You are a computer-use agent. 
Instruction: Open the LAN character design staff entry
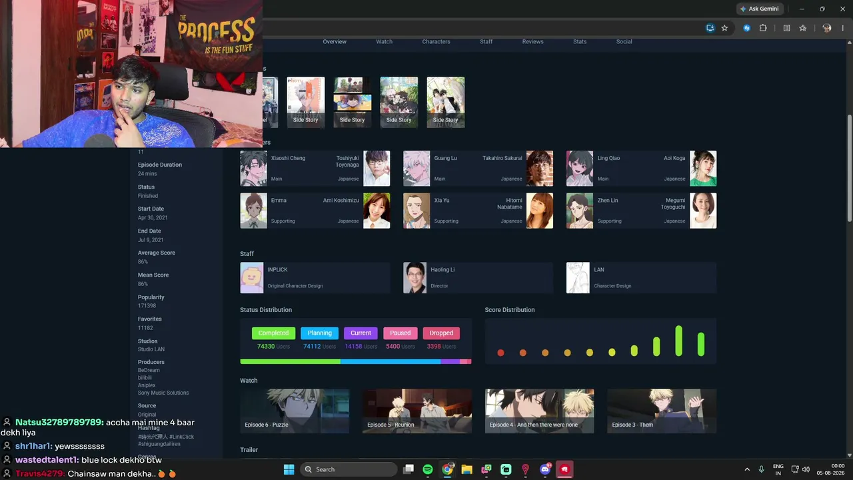click(x=642, y=277)
